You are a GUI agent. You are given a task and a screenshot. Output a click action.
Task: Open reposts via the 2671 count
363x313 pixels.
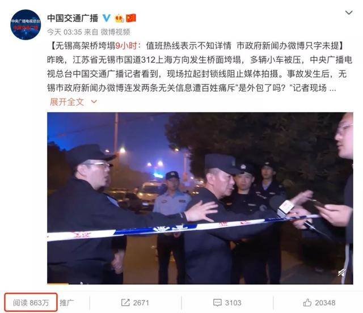pyautogui.click(x=141, y=303)
